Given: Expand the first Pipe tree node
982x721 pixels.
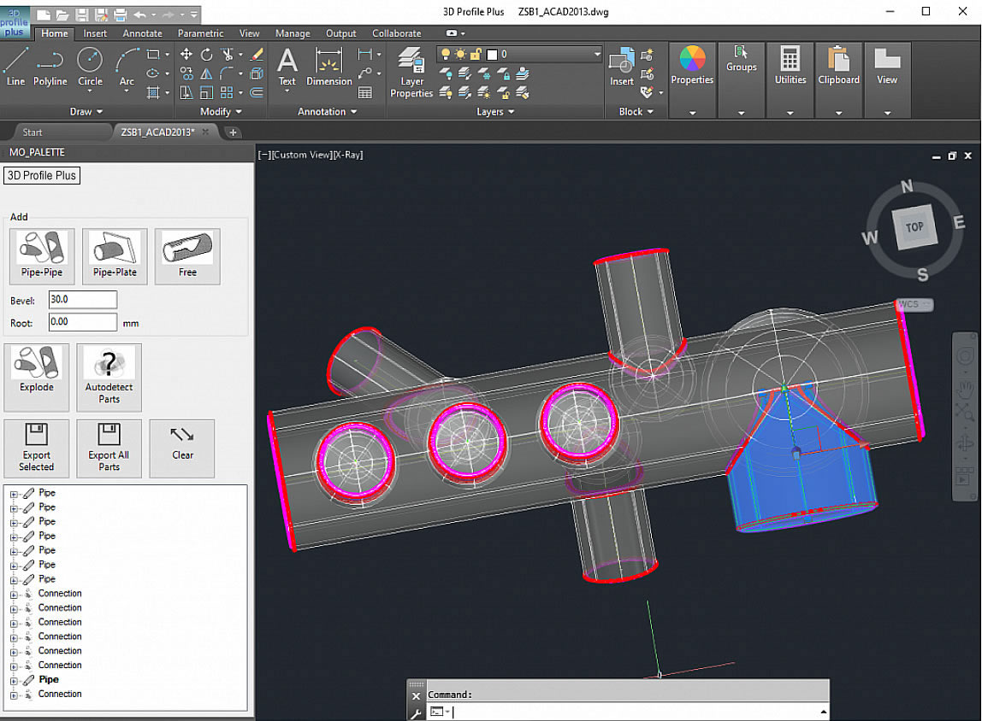Looking at the screenshot, I should (14, 494).
